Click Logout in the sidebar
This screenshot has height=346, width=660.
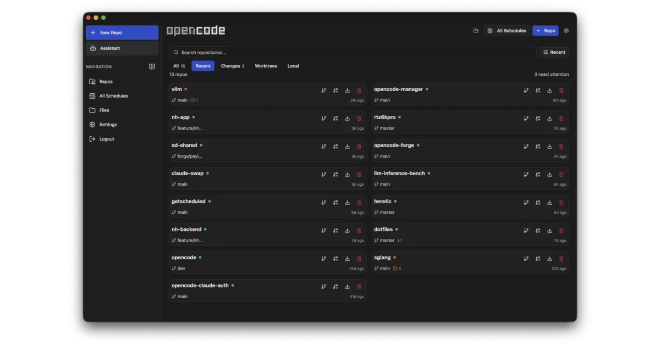pyautogui.click(x=122, y=139)
